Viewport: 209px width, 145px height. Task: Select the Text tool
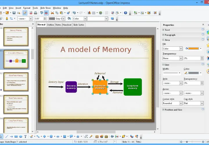(25, 137)
